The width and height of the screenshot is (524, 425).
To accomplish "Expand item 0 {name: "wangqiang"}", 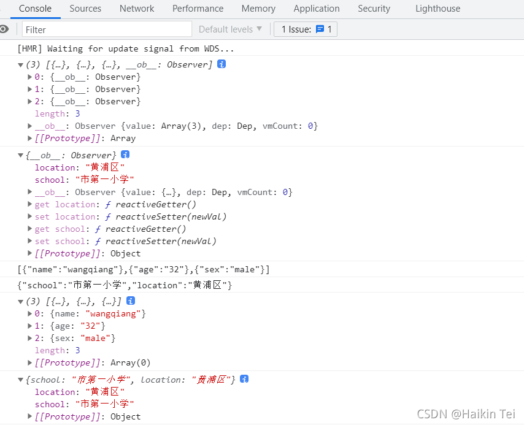I will pos(29,314).
